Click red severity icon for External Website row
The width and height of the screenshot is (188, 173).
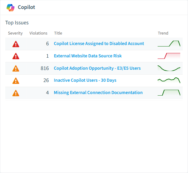coord(16,56)
